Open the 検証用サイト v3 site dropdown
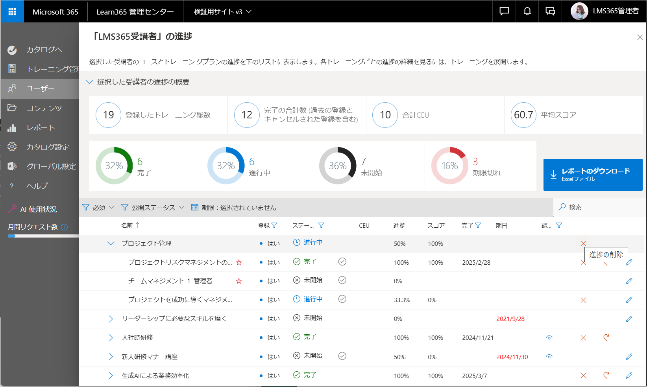The width and height of the screenshot is (647, 387). point(222,12)
